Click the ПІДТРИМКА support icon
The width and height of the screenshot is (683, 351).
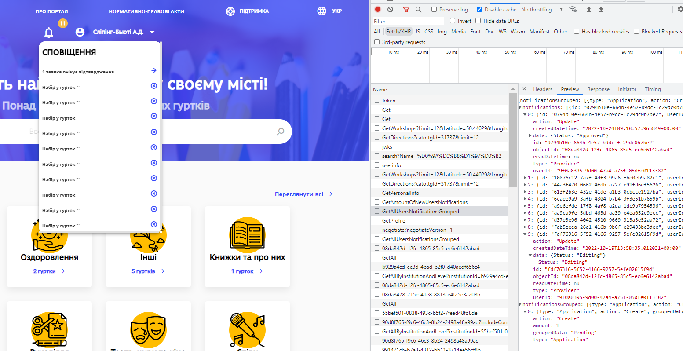coord(230,11)
